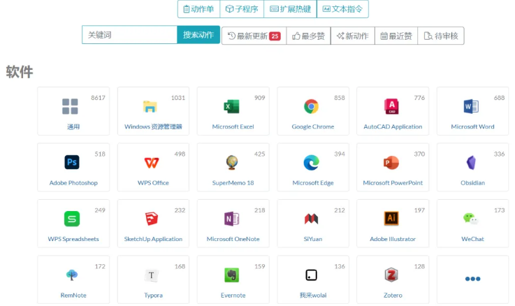
Task: Open the 扩展热键 tab
Action: point(290,9)
